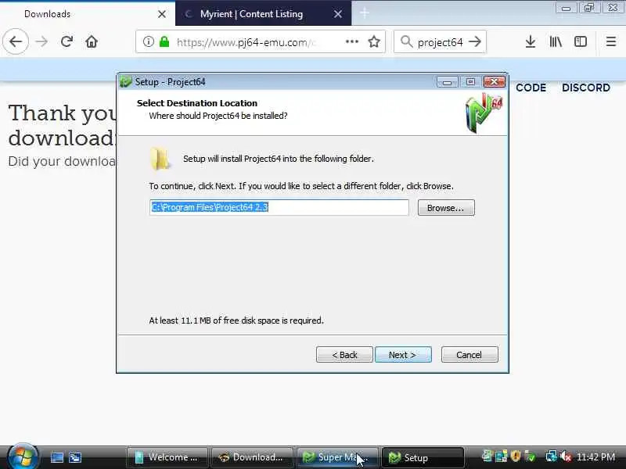
Task: Switch to Setup taskbar button
Action: coord(422,457)
